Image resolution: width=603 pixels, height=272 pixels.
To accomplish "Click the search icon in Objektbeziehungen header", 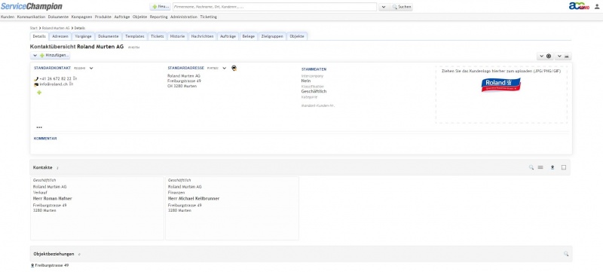I will pos(566,254).
